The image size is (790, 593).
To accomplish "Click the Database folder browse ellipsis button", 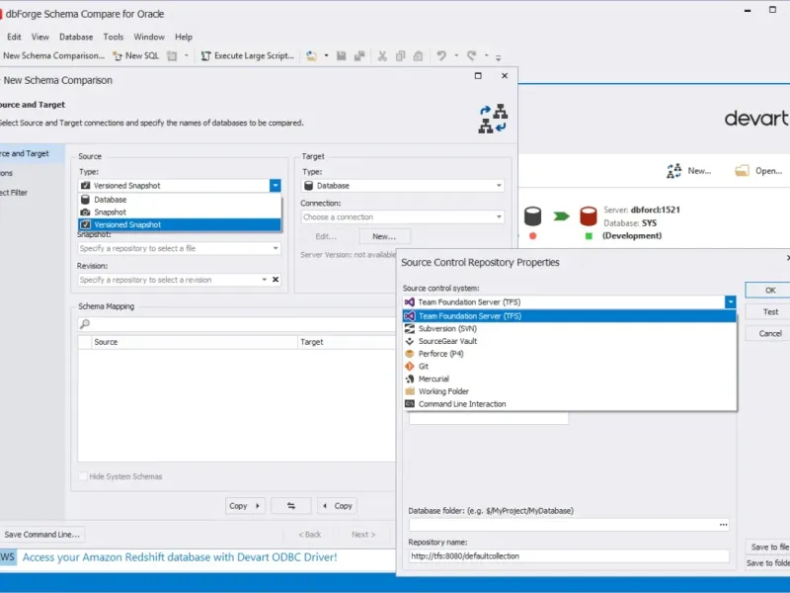I will click(724, 525).
